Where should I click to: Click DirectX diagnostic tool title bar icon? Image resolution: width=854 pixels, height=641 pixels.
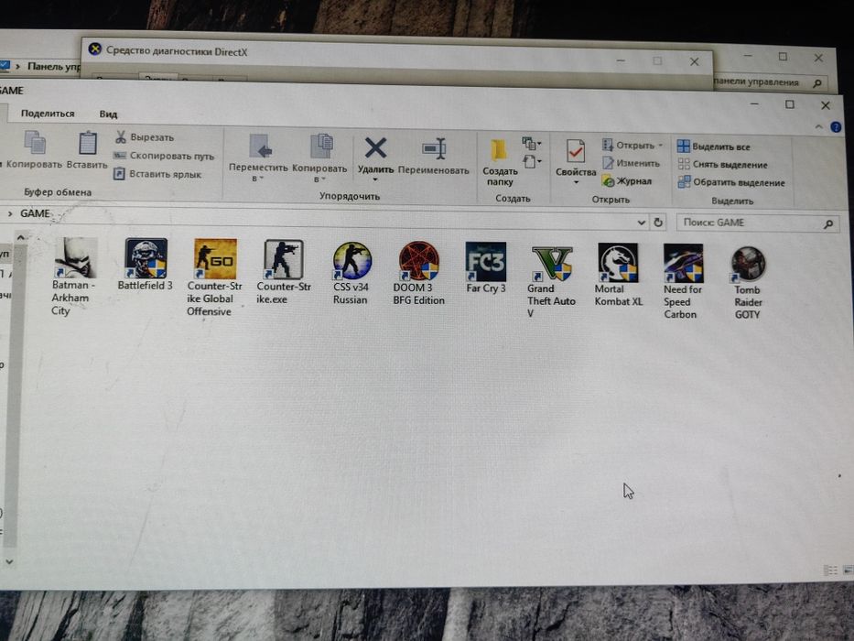[x=95, y=49]
